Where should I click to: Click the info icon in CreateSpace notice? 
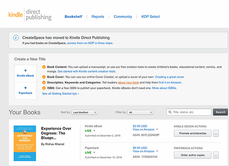tap(16, 38)
